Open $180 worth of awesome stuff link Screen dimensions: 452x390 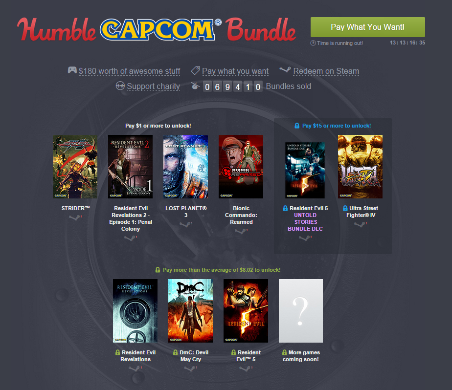pyautogui.click(x=130, y=71)
